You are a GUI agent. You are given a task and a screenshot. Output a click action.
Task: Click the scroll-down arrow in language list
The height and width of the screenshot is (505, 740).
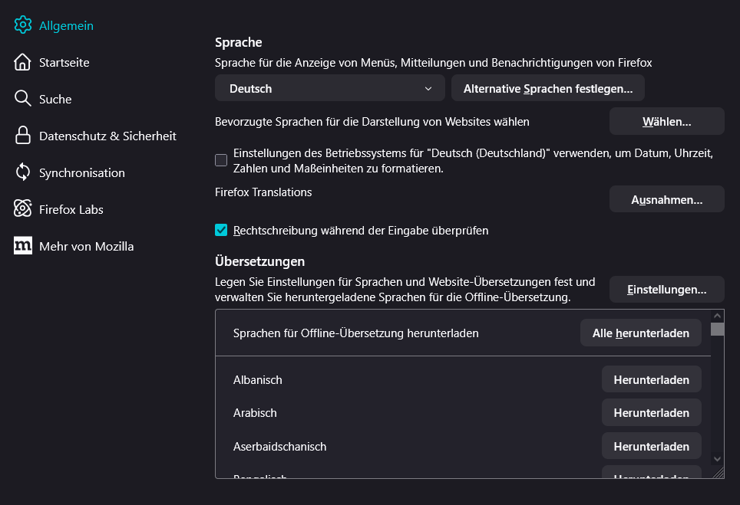coord(717,458)
